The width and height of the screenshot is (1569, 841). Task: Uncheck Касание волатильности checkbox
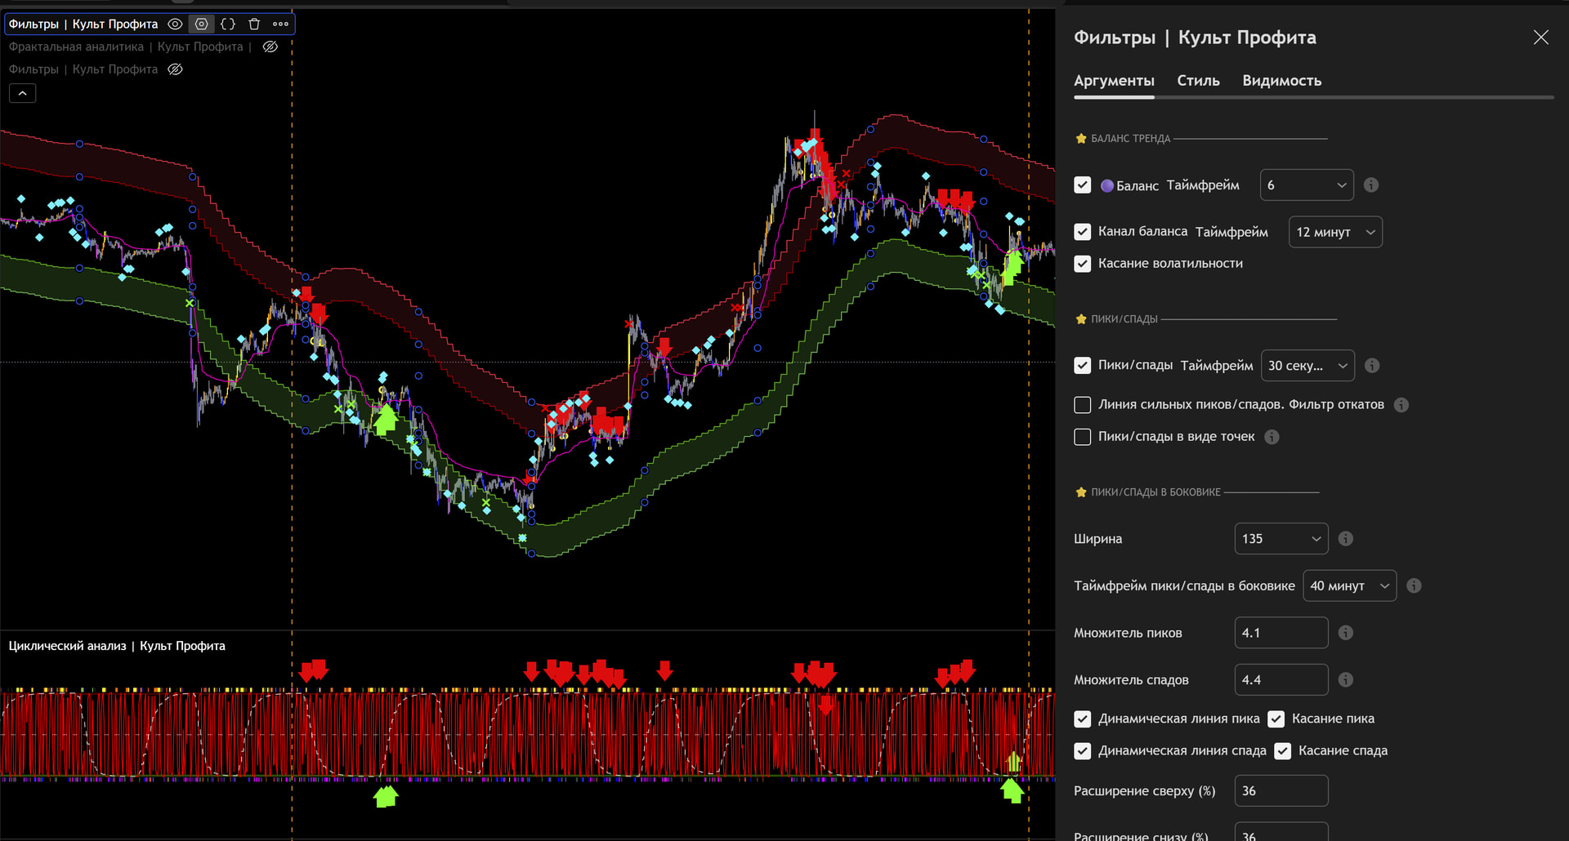tap(1083, 264)
